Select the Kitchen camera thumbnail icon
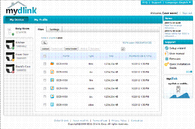 click(x=10, y=45)
